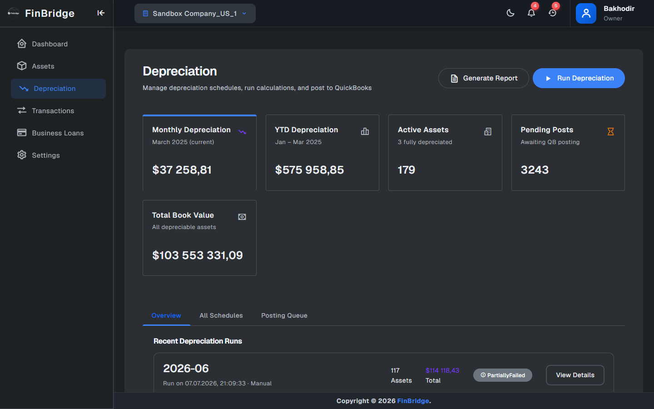
Task: Click the Run Depreciation button
Action: [579, 78]
